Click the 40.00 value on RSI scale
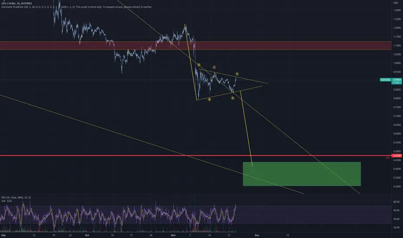The height and width of the screenshot is (238, 403). coord(397,219)
